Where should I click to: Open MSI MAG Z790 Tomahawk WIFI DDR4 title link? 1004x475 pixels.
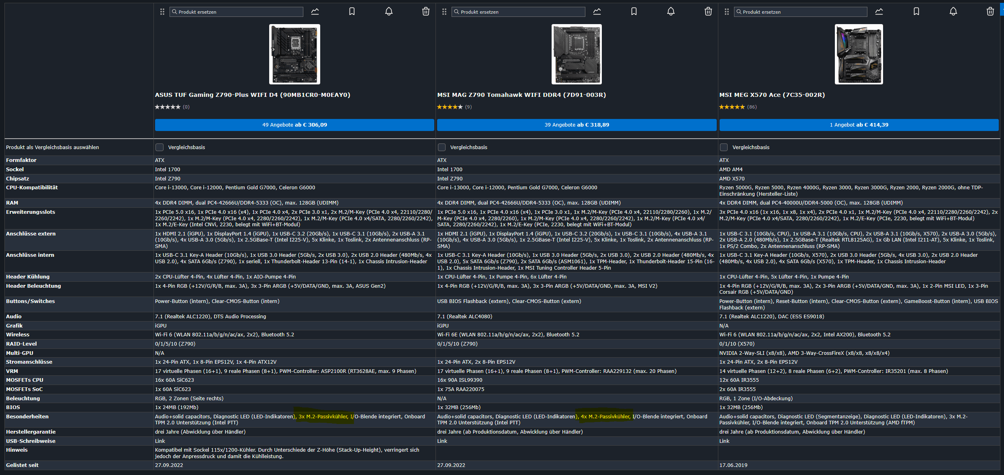point(521,95)
